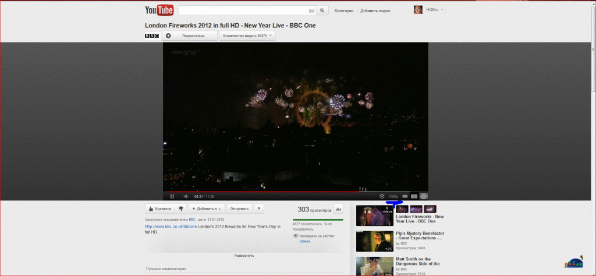Expand the description with Развернуть
This screenshot has height=276, width=596.
click(x=244, y=256)
